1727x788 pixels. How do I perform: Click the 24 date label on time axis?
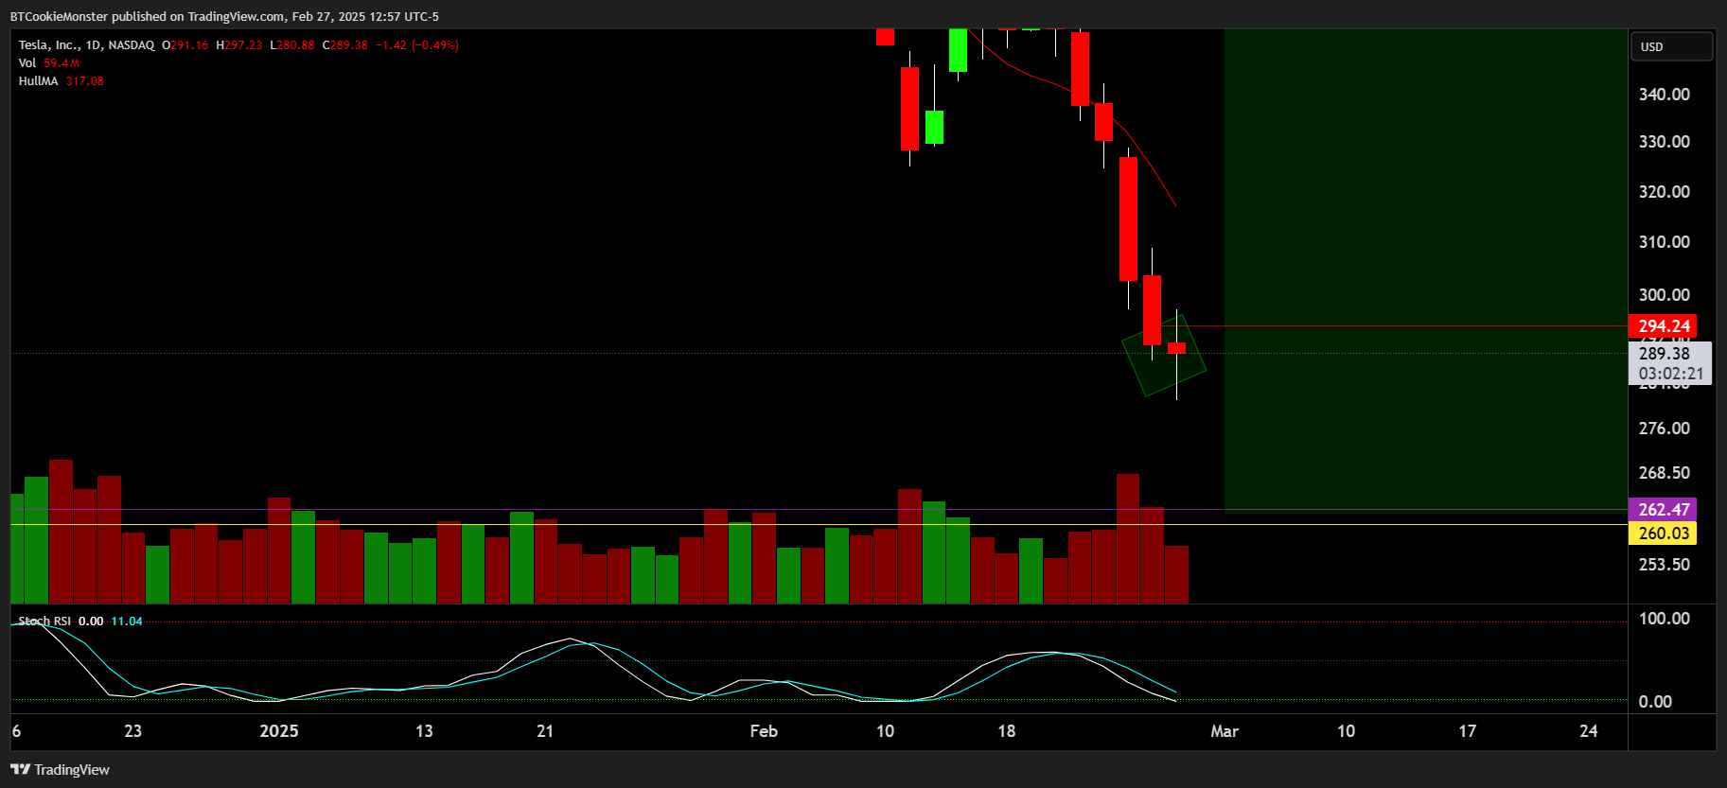click(x=1589, y=730)
